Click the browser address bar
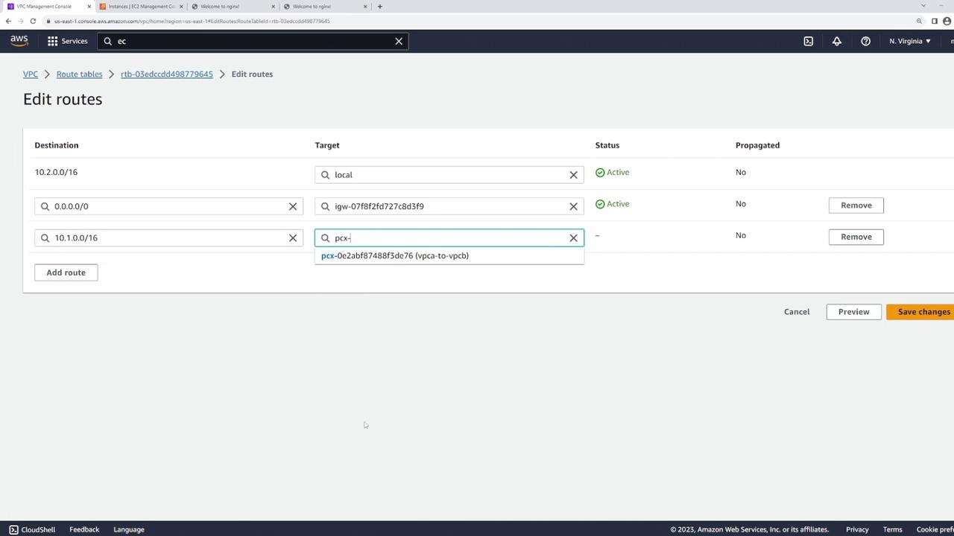Image resolution: width=954 pixels, height=536 pixels. point(477,21)
